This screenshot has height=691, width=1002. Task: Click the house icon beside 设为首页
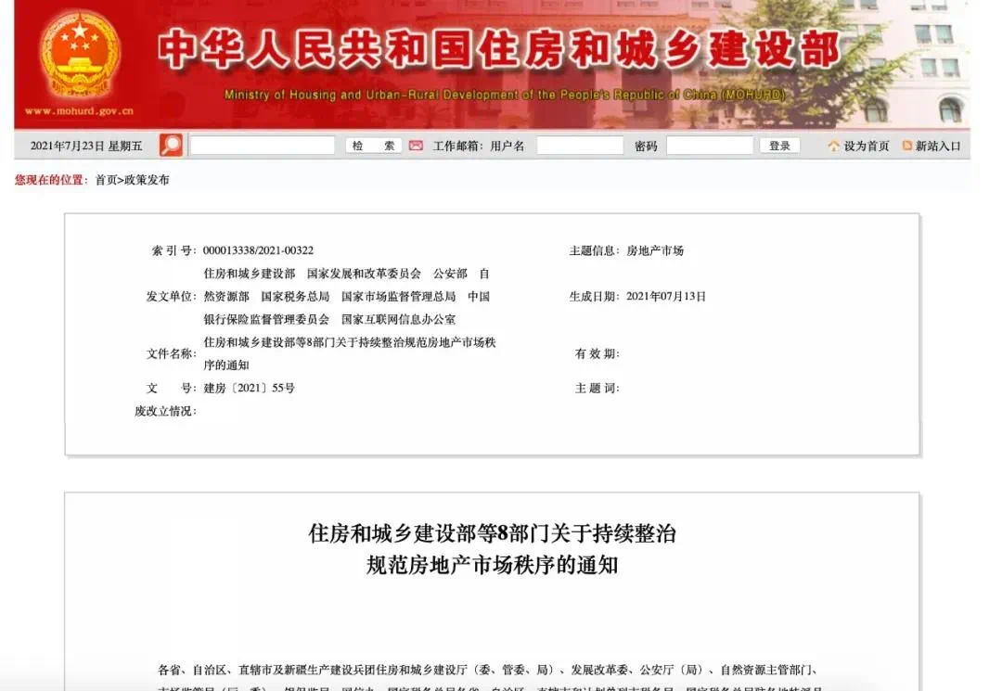point(833,146)
